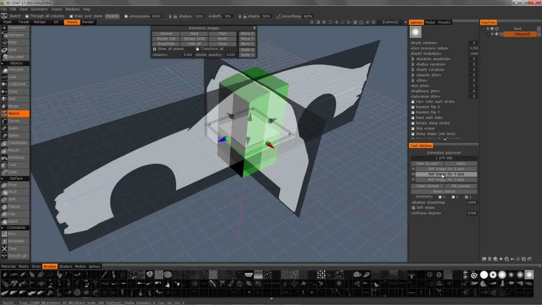Choose the Primitives tool

[x=15, y=158]
